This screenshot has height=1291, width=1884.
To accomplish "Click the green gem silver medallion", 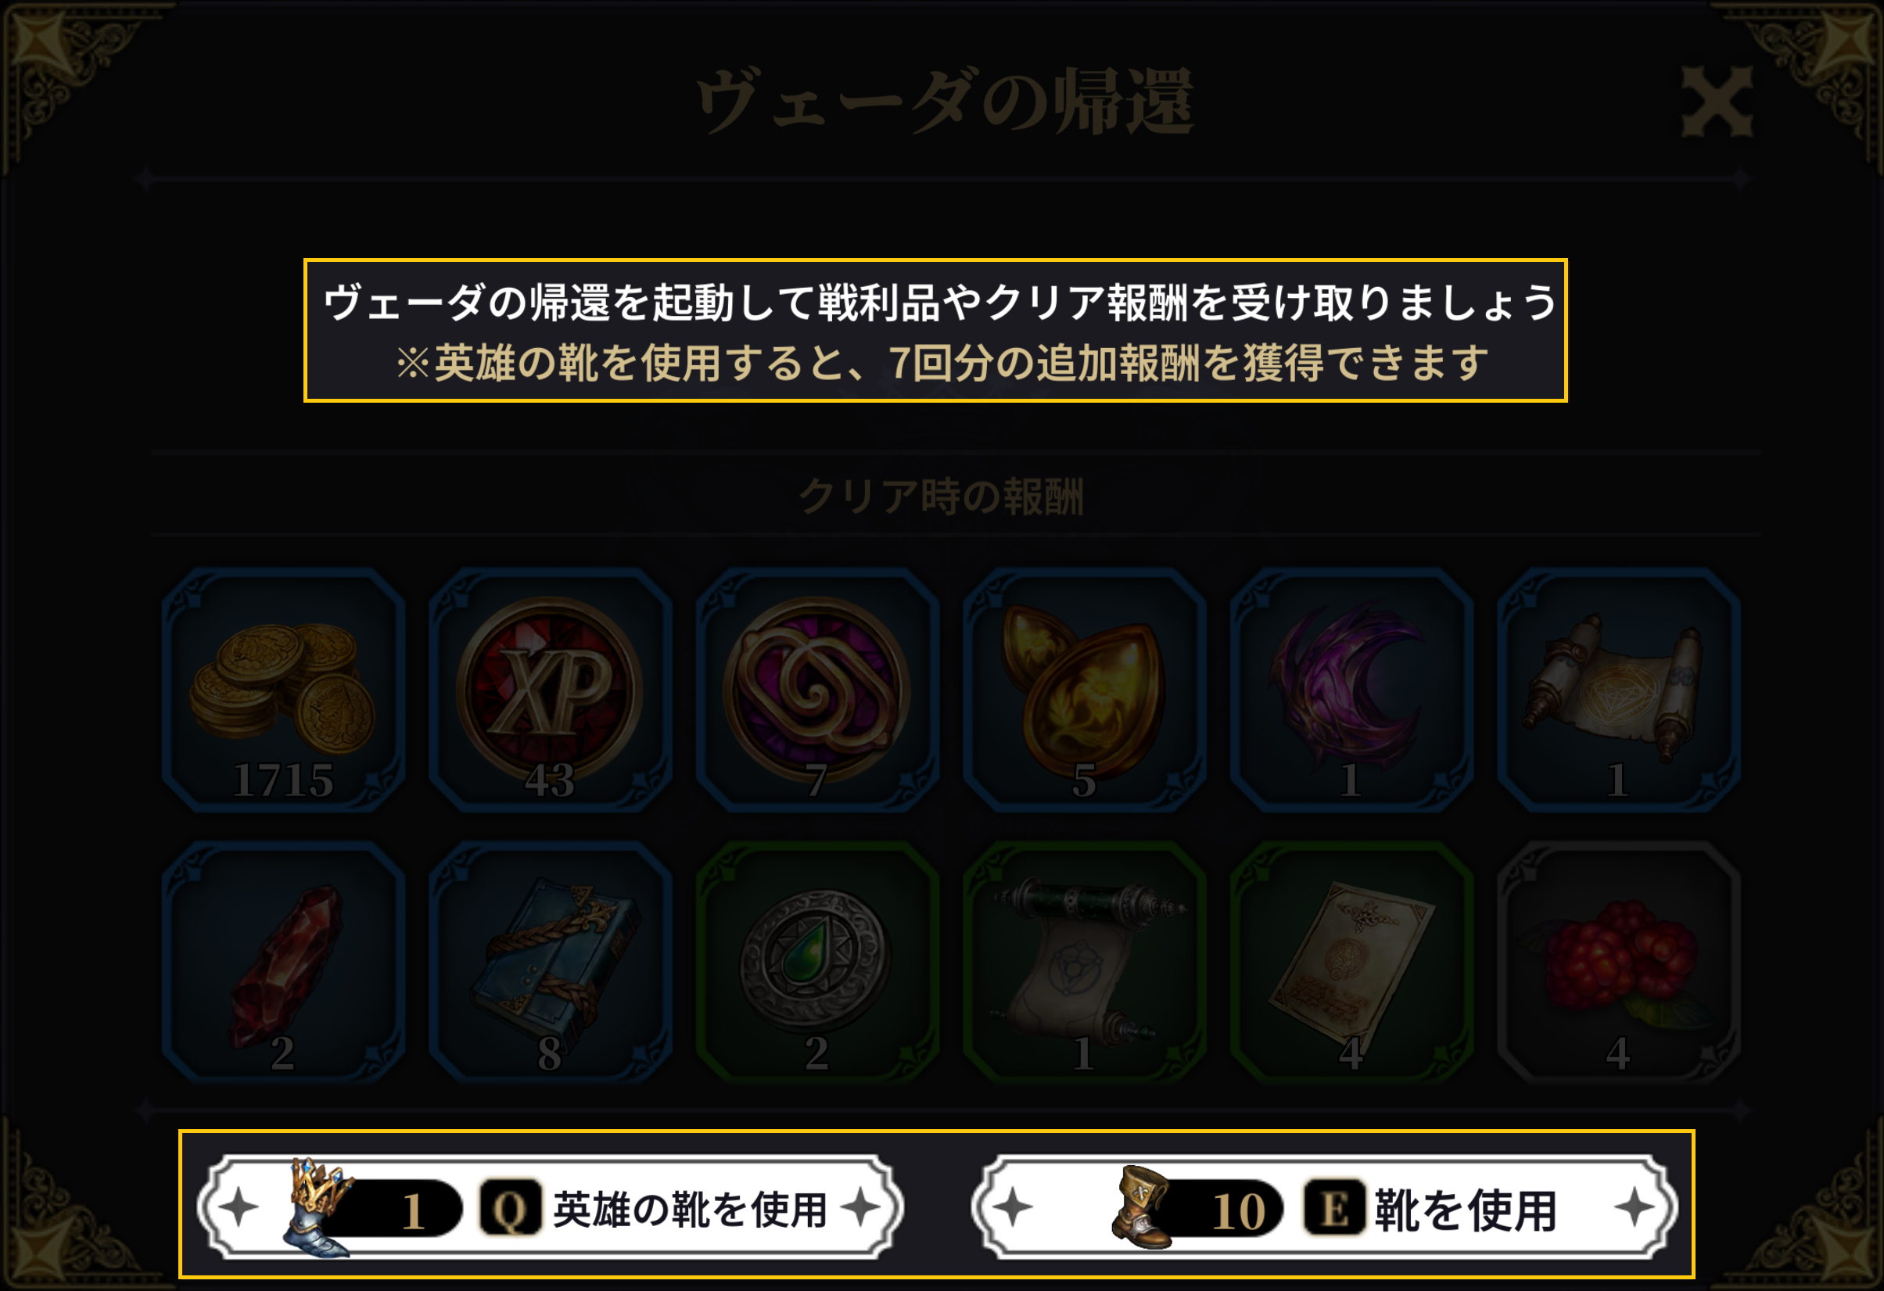I will (x=817, y=962).
